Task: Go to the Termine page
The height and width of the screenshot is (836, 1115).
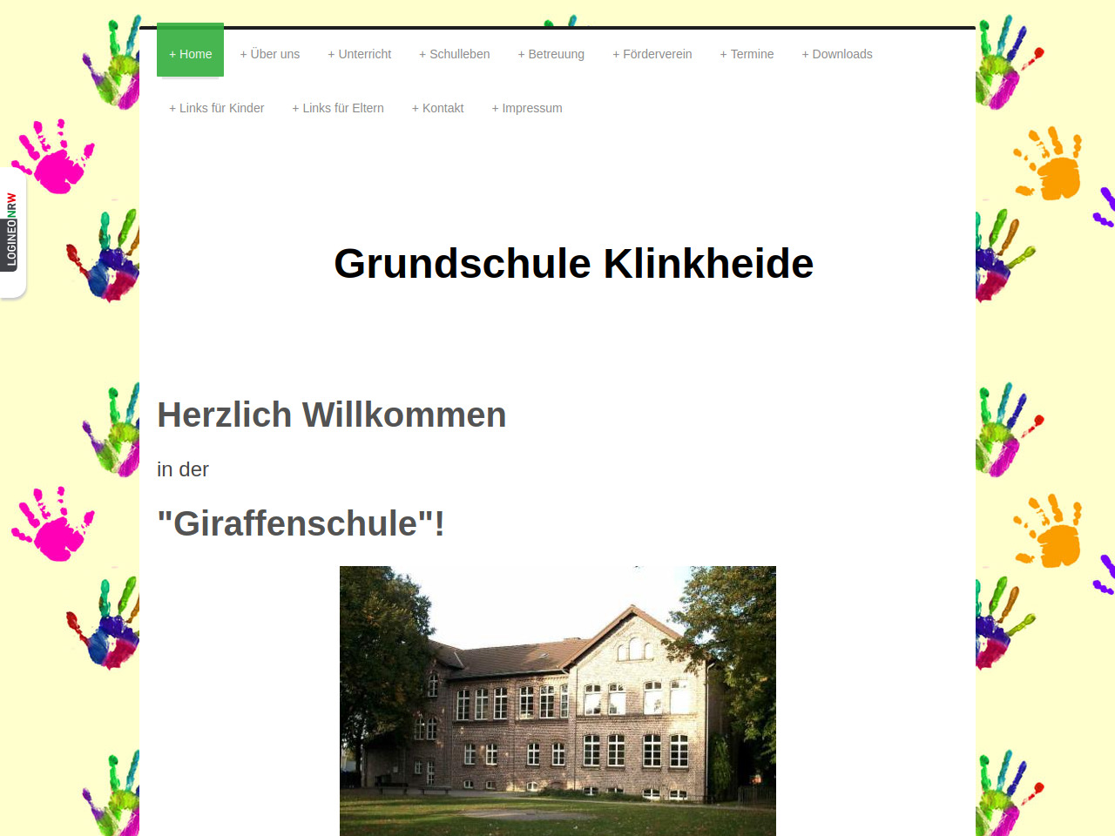Action: pos(747,54)
